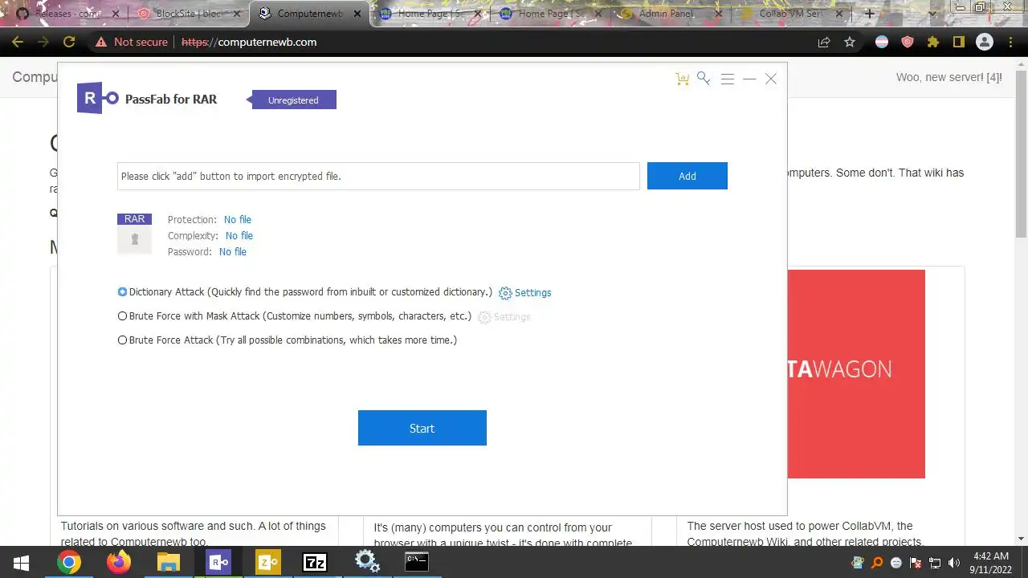Reload the Chrome page

[x=69, y=42]
